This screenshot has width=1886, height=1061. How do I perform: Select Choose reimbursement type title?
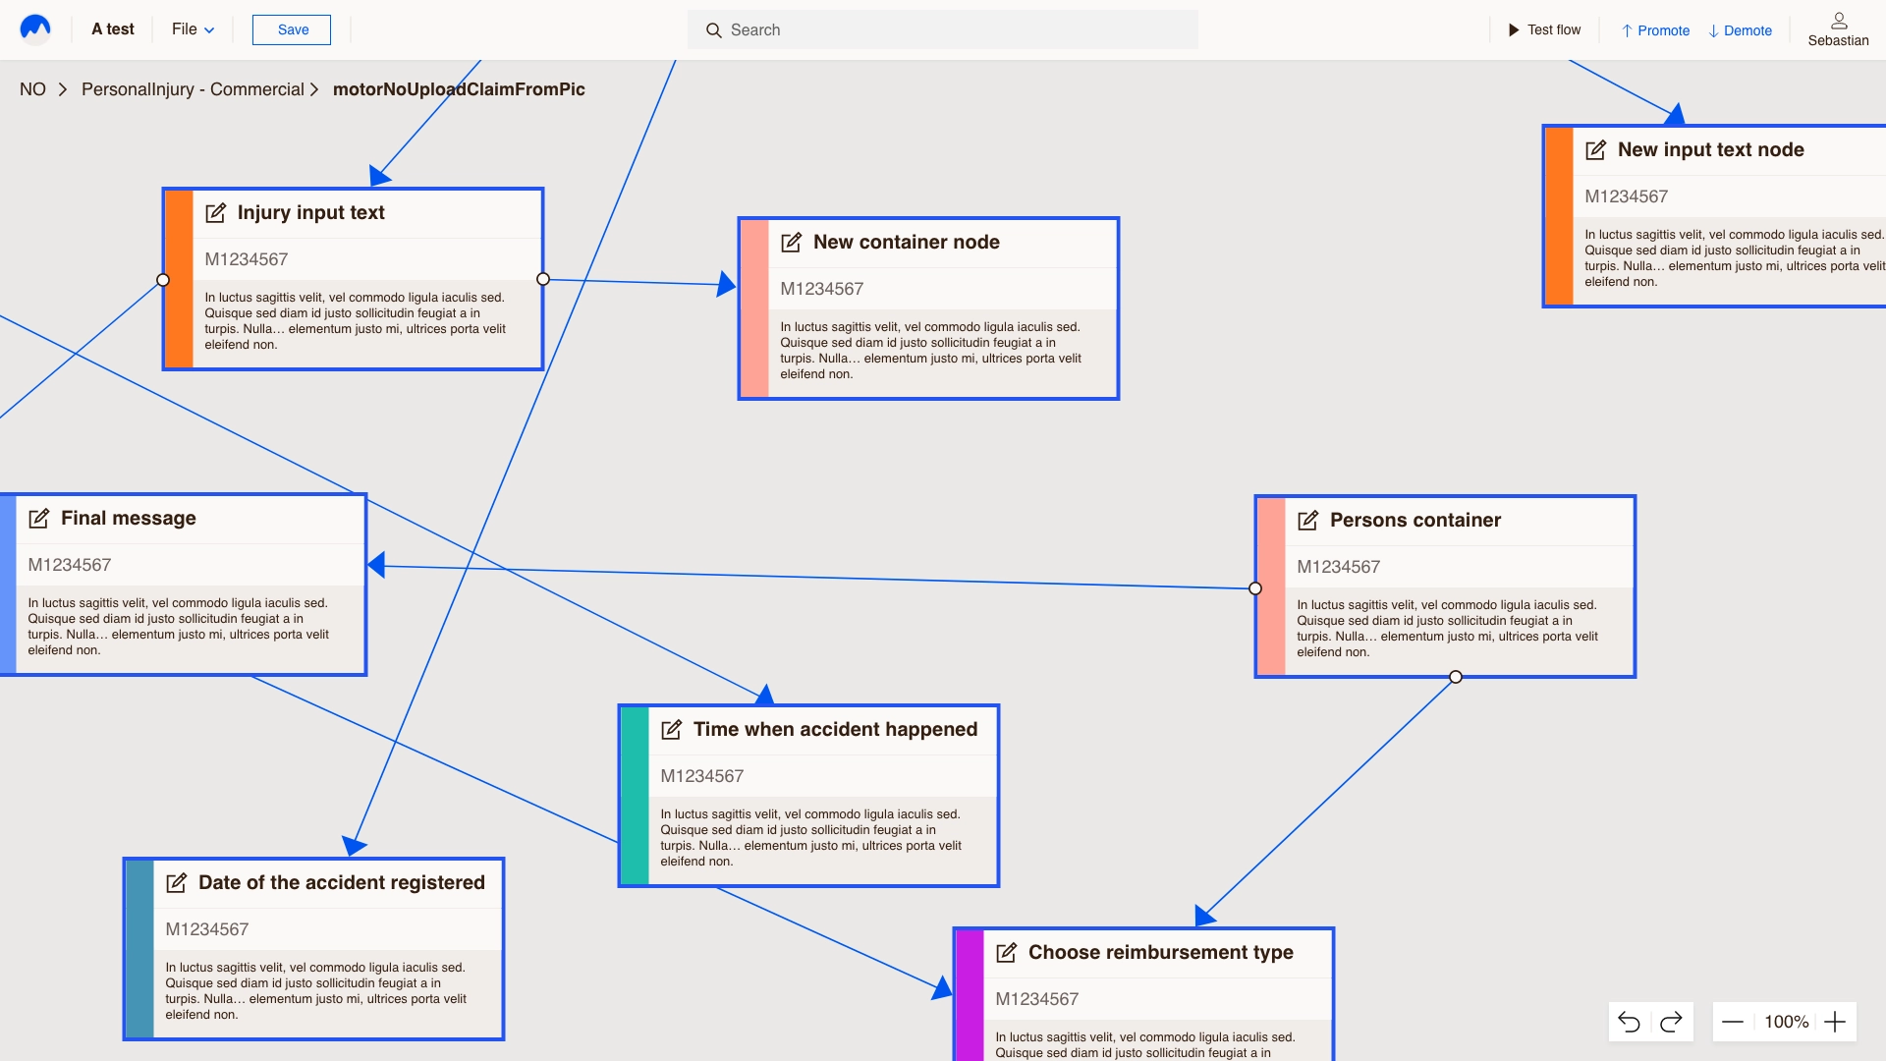1161,953
